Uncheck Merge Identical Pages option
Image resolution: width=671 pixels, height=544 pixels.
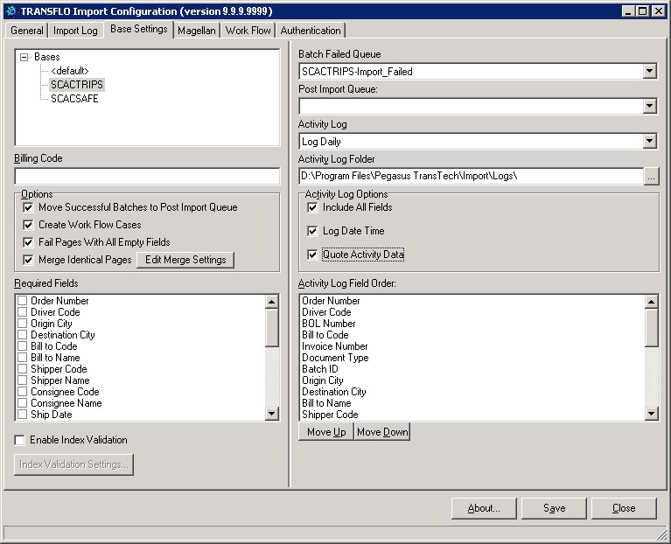click(28, 260)
